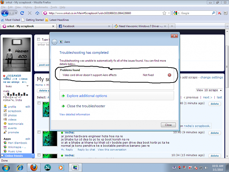229x172 pixels.
Task: Click the Latest Headlines feed icon
Action: (47, 20)
